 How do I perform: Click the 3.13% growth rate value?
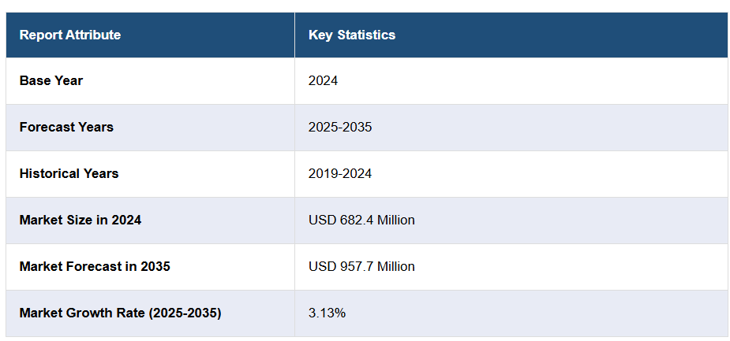click(327, 313)
